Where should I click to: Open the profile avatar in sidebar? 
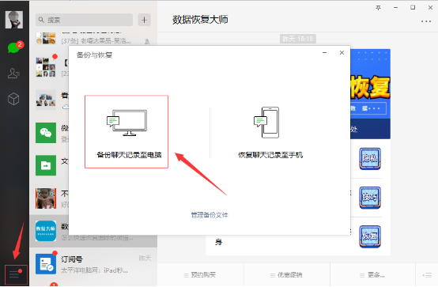[x=14, y=20]
